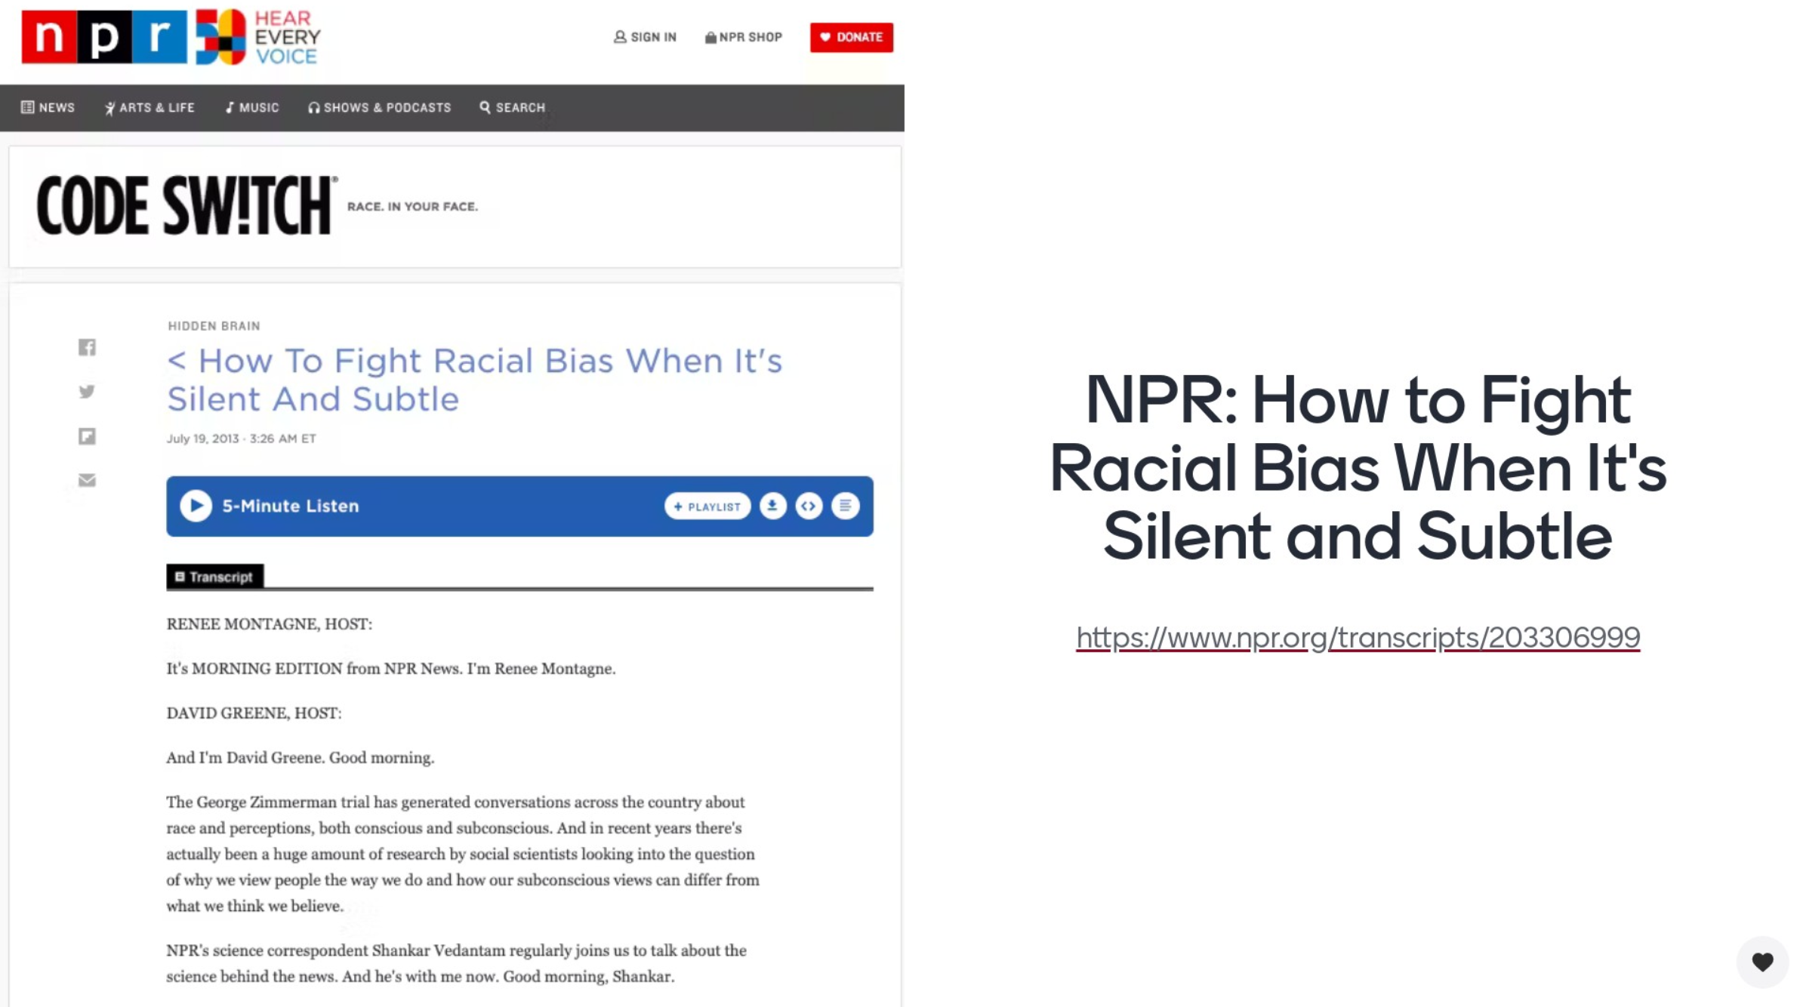The height and width of the screenshot is (1007, 1803).
Task: Expand Shows & Podcasts menu
Action: (x=379, y=108)
